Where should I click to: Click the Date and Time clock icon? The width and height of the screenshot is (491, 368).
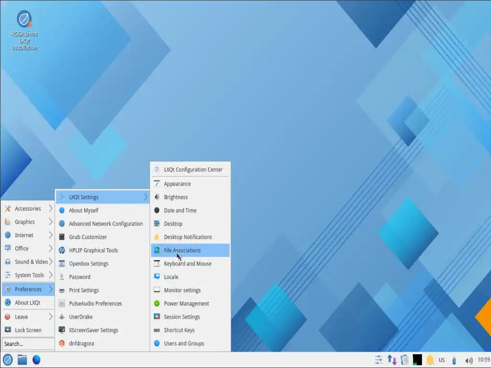click(x=157, y=210)
